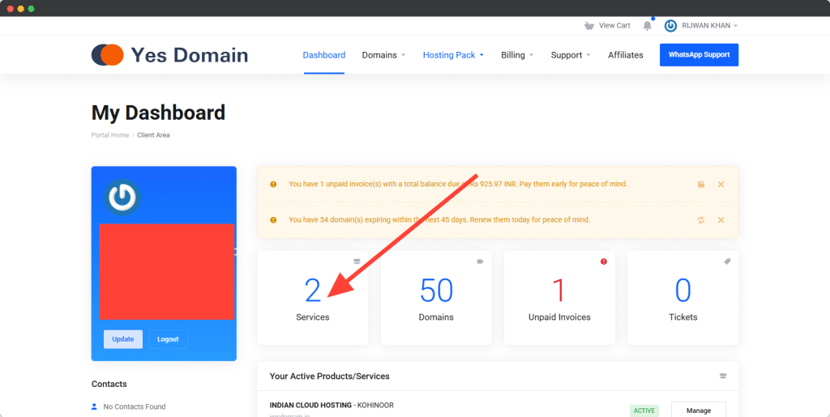Open the 1 Unpaid Invoices stat card

pyautogui.click(x=559, y=298)
